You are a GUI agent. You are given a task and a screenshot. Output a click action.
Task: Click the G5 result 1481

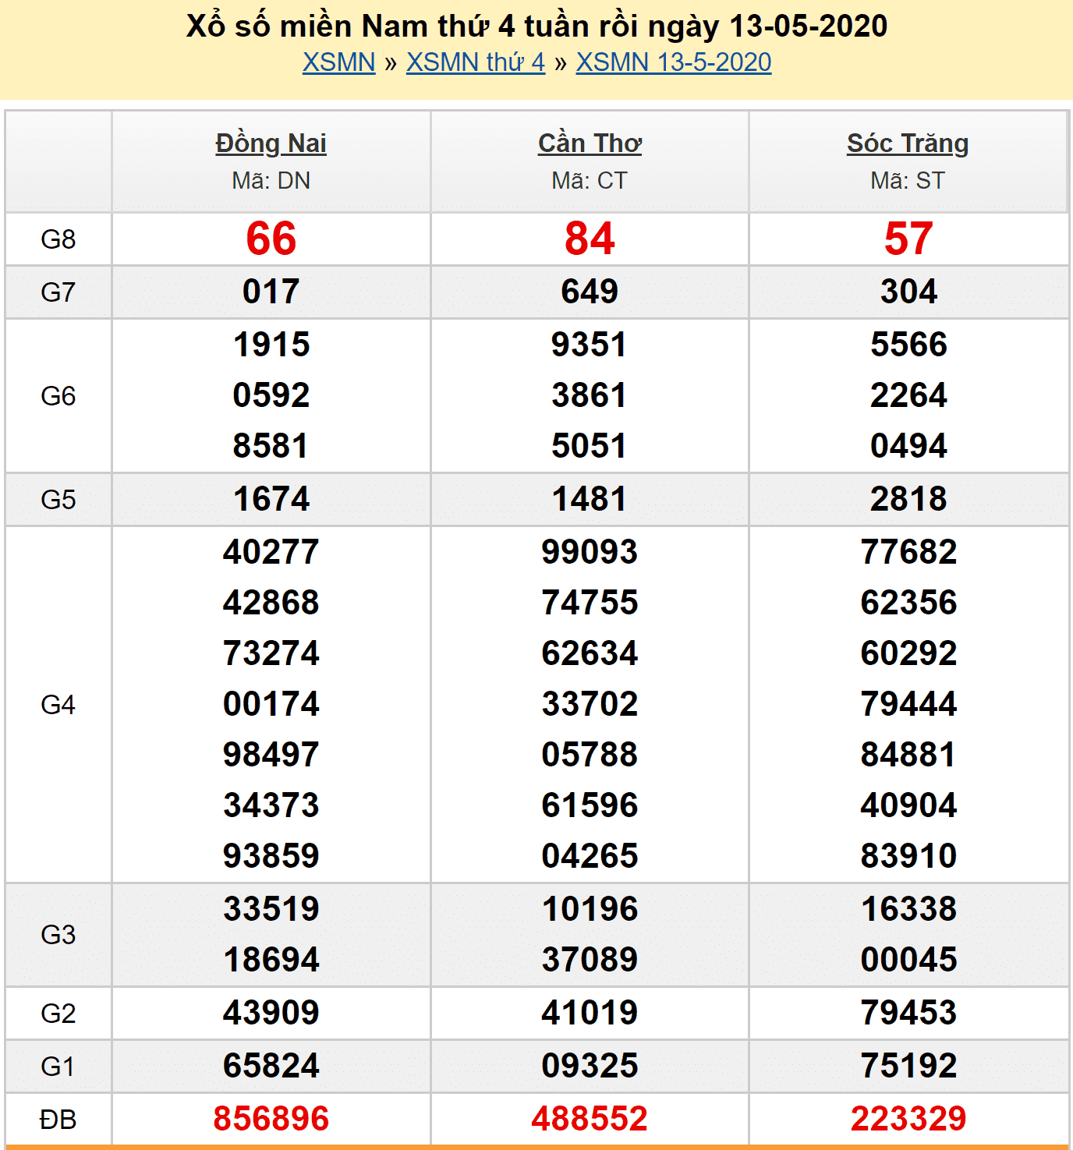590,499
